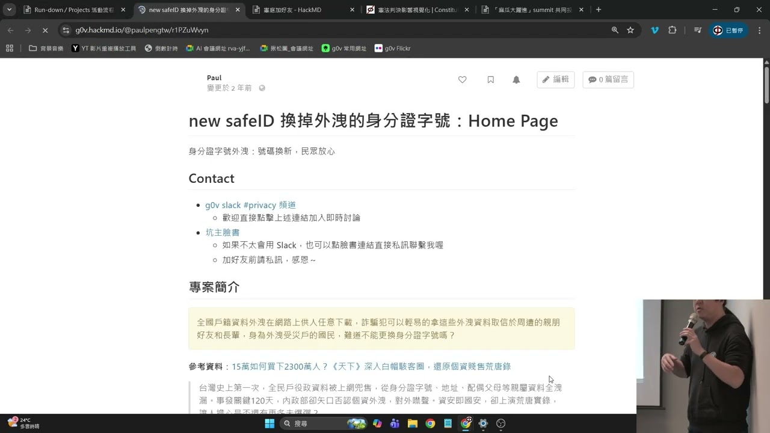Open the media control icon
Screen dimensions: 770x433
697,30
